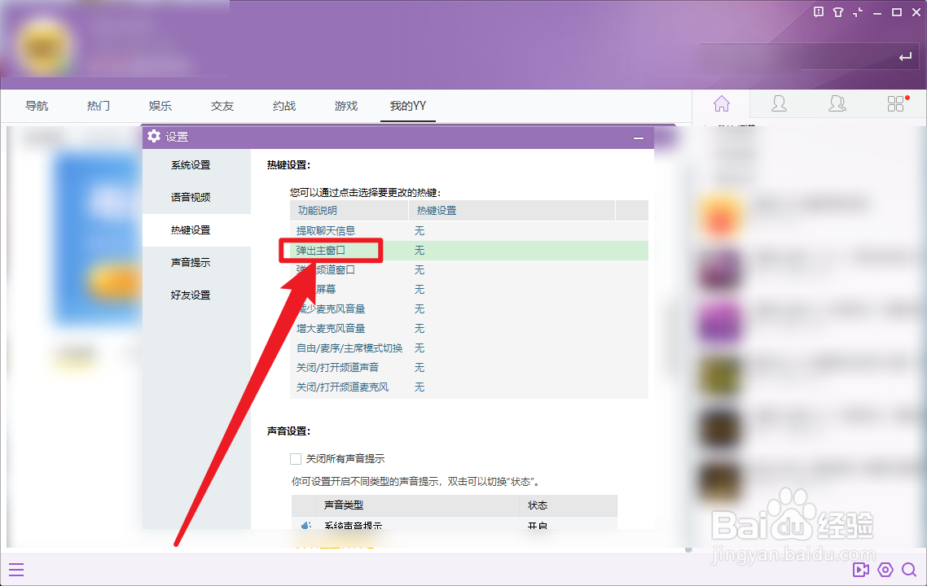The image size is (927, 586).
Task: Switch to the 热门 tab
Action: (x=98, y=106)
